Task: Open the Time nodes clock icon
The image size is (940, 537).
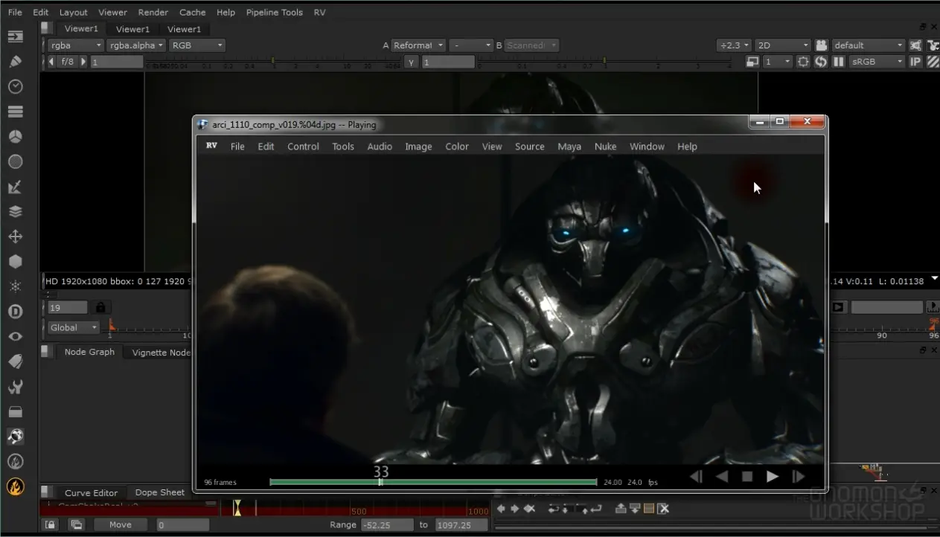Action: point(15,86)
